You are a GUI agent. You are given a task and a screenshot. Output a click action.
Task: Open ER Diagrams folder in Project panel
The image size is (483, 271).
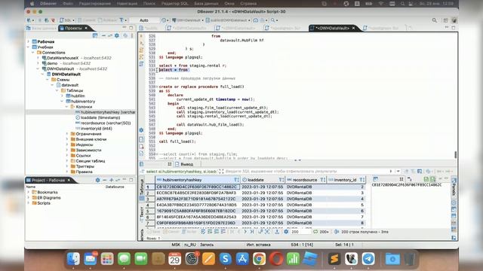point(46,198)
